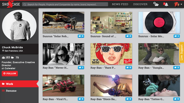Click the Ray-Ban - "Sungla... title
The height and width of the screenshot is (103, 184).
[x=151, y=68]
